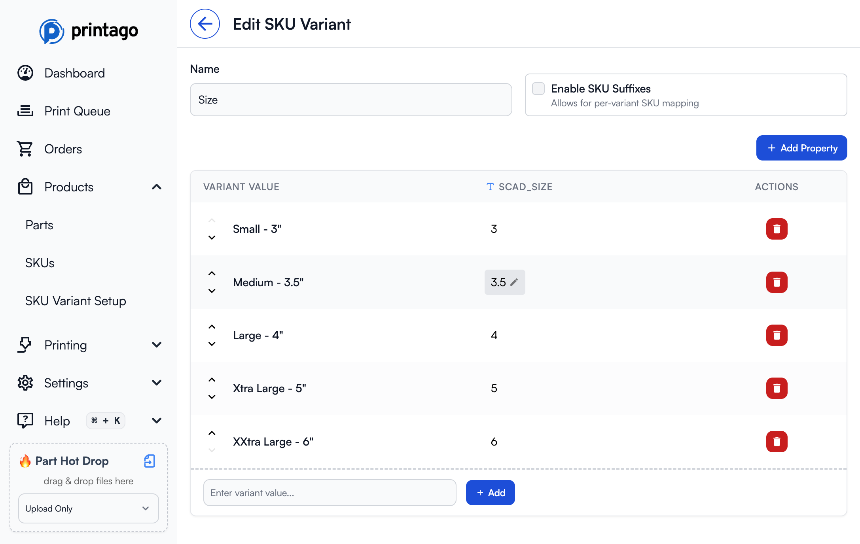The image size is (860, 544).
Task: Click the Add Property button
Action: click(801, 148)
